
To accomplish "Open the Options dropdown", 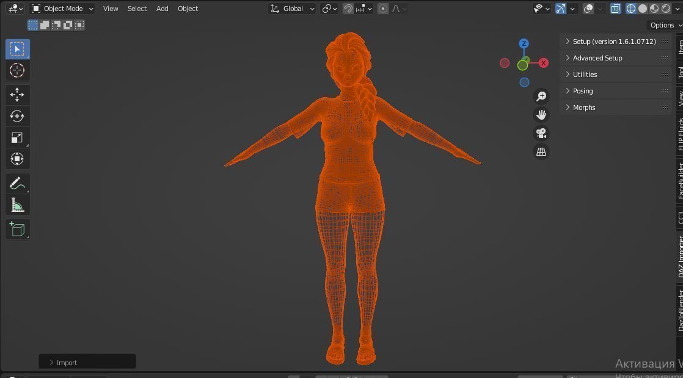I will click(665, 25).
